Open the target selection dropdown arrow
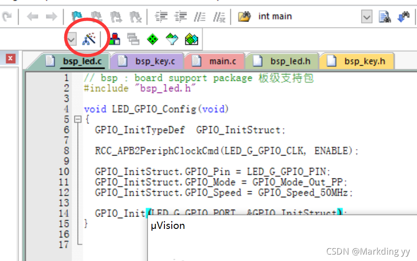Viewport: 417px width, 261px height. pyautogui.click(x=71, y=39)
